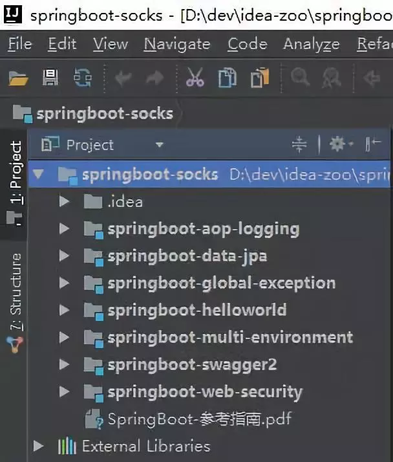This screenshot has height=462, width=393.
Task: Click the Cut scissors icon
Action: coord(195,77)
